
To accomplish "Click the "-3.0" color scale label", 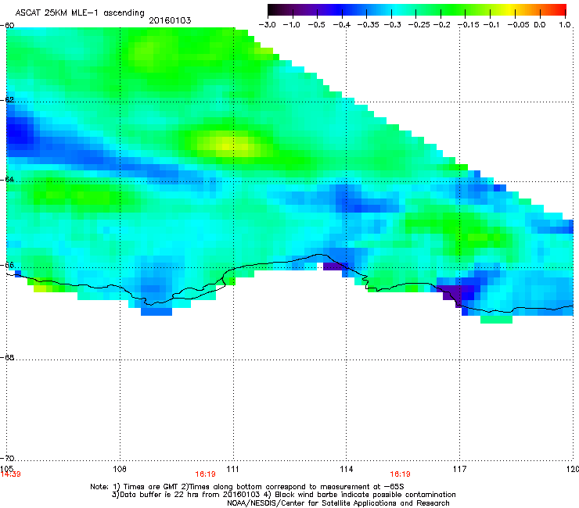I will click(267, 25).
